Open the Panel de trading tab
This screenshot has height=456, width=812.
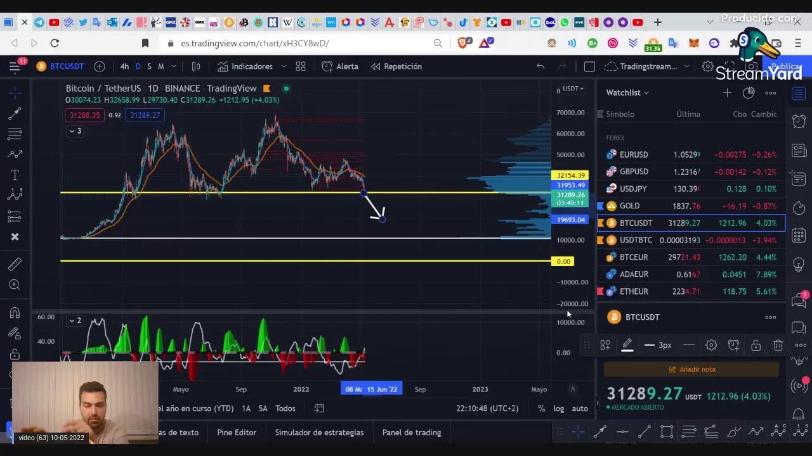(412, 433)
